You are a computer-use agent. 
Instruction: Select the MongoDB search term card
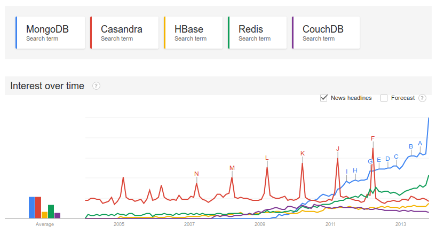[x=50, y=33]
